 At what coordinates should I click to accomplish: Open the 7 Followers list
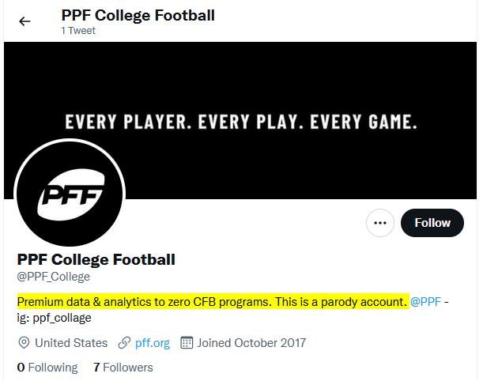[123, 368]
